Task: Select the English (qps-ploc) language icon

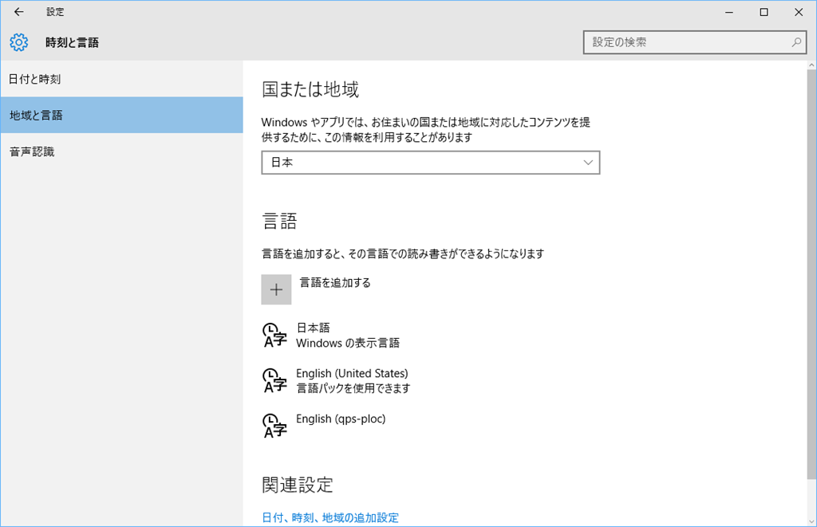Action: [x=274, y=427]
